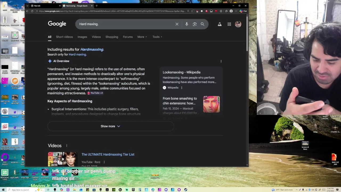This screenshot has height=192, width=341.
Task: Open browser settings ellipsis menu
Action: [x=236, y=11]
